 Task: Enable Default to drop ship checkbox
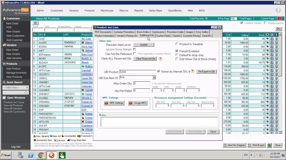(177, 55)
